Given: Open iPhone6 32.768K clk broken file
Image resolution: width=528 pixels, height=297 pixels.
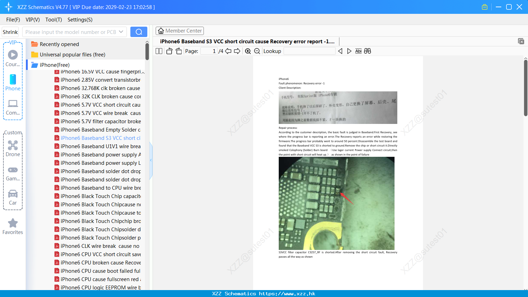Looking at the screenshot, I should click(x=97, y=88).
